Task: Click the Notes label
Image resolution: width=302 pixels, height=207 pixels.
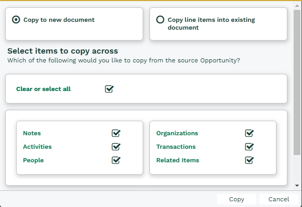Action: (x=32, y=133)
